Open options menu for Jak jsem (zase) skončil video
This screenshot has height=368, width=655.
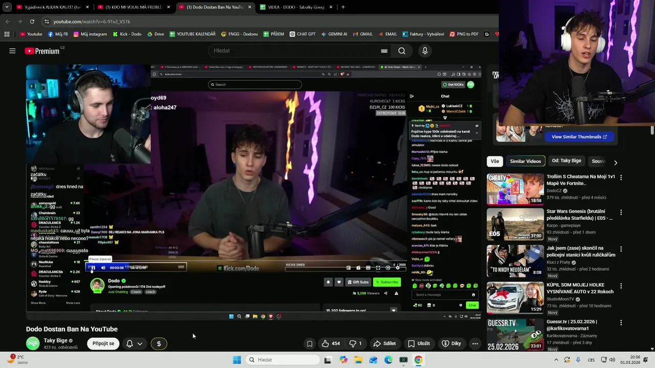(621, 249)
